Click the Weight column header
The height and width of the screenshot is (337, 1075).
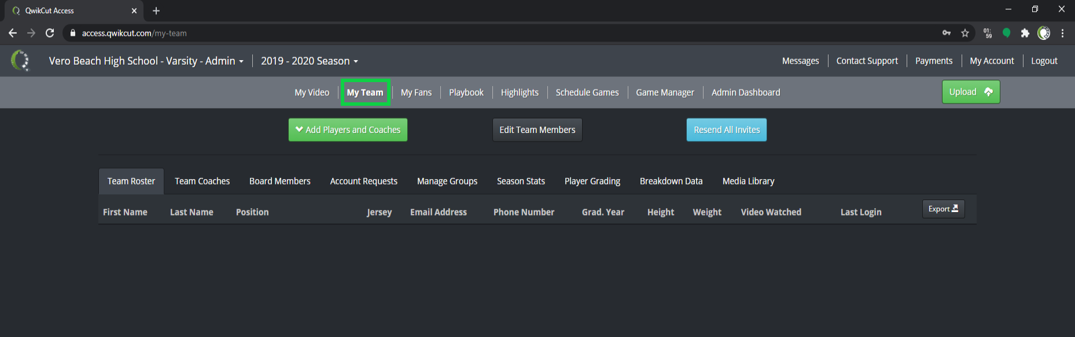pyautogui.click(x=707, y=212)
